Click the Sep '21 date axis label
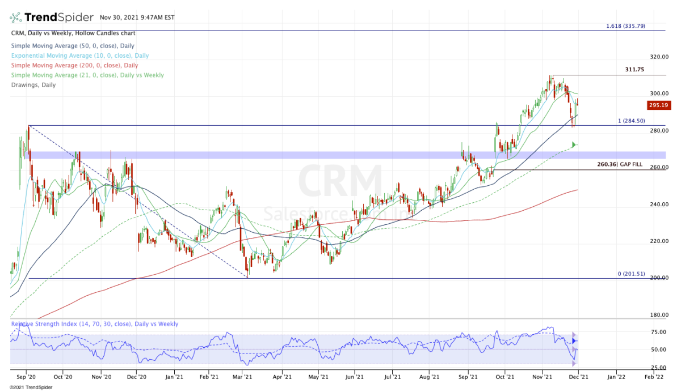The image size is (681, 392). 468,376
